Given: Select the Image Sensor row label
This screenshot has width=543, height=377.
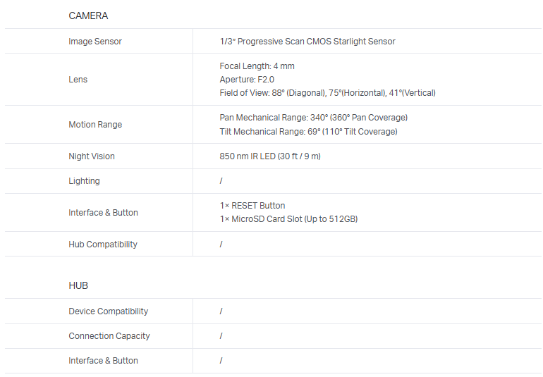Looking at the screenshot, I should click(95, 42).
